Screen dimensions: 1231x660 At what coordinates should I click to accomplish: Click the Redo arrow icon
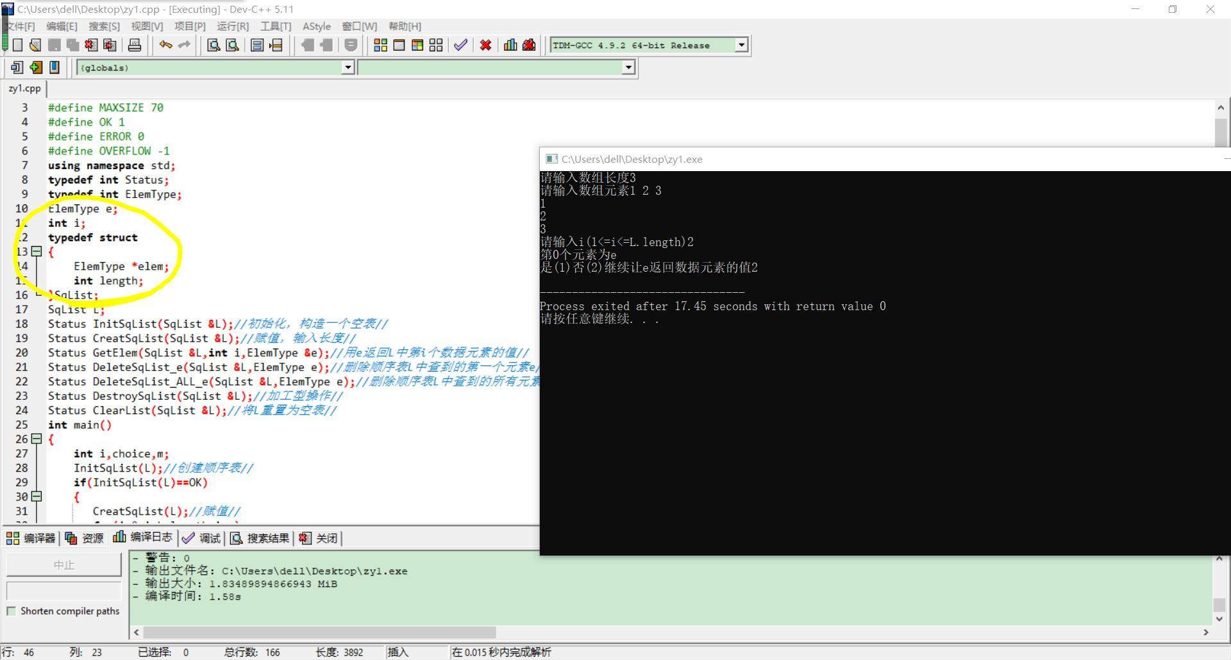point(184,45)
